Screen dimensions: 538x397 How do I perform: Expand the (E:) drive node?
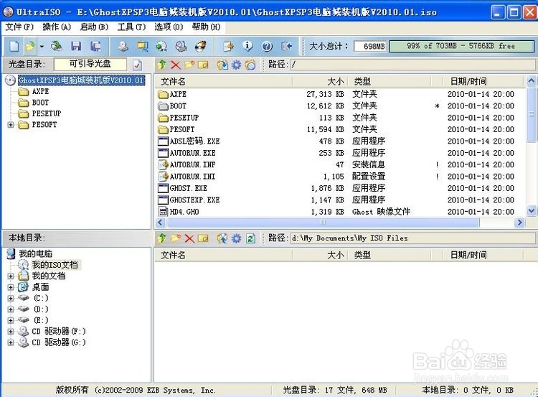pyautogui.click(x=11, y=320)
